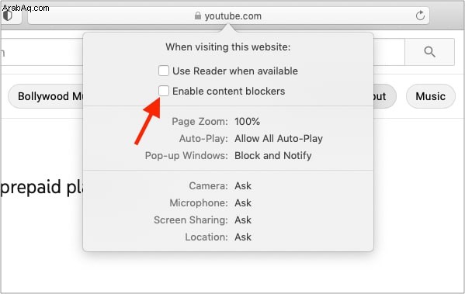The image size is (465, 294).
Task: Check Use Reader when available
Action: (163, 71)
